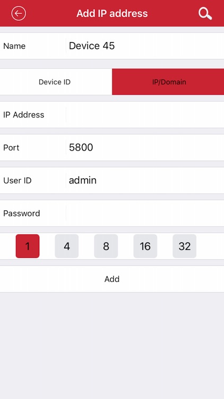224x399 pixels.
Task: Click the Add IP address header title
Action: tap(112, 13)
